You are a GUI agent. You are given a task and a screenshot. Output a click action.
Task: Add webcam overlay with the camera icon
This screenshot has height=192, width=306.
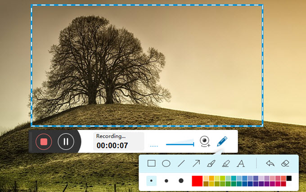click(204, 141)
